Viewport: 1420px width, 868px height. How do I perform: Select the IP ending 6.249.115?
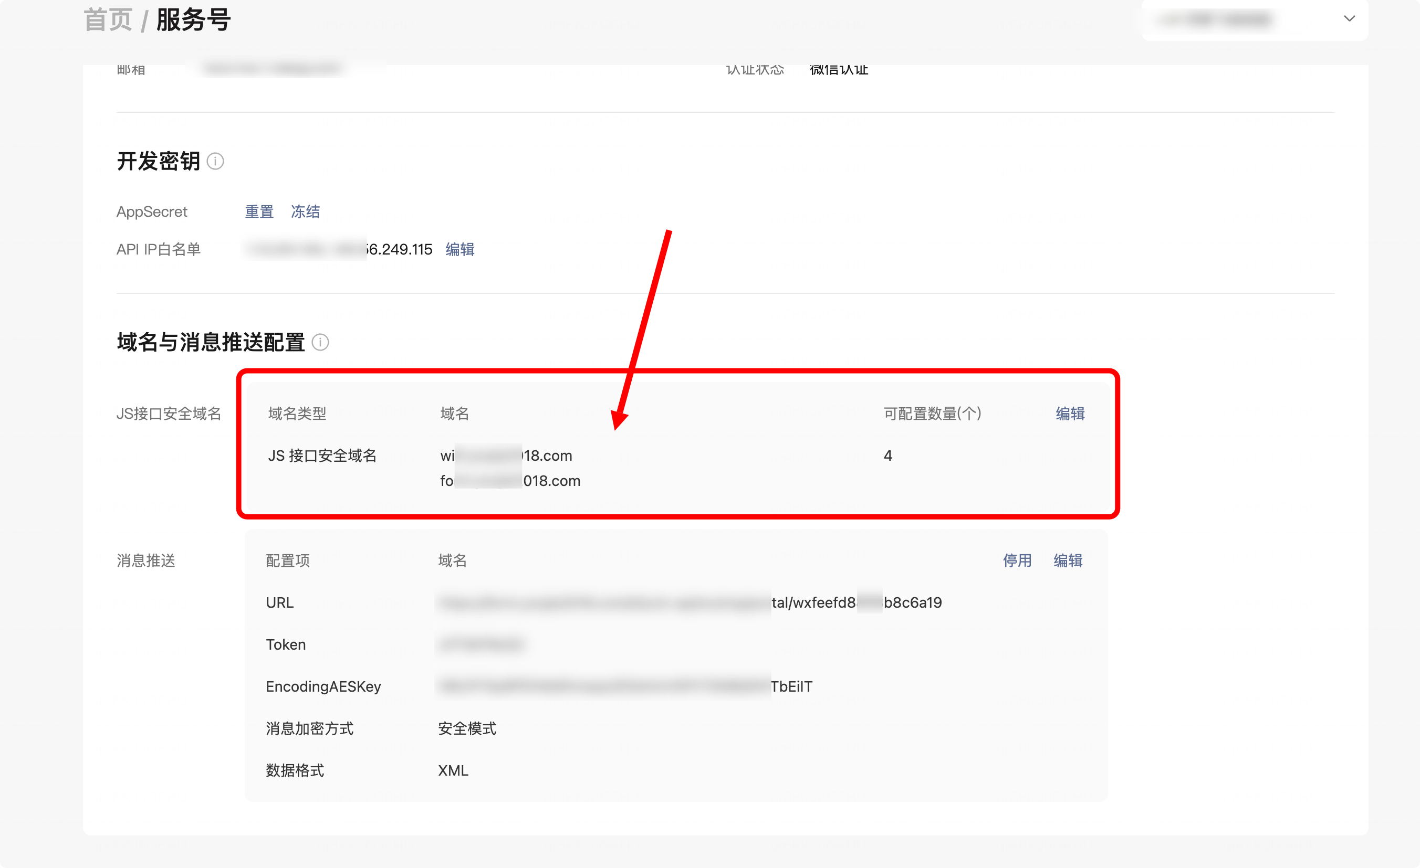point(339,249)
